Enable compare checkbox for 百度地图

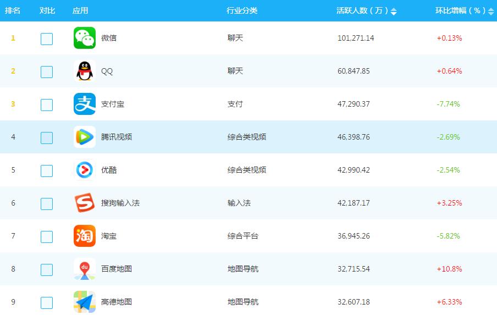tap(47, 270)
